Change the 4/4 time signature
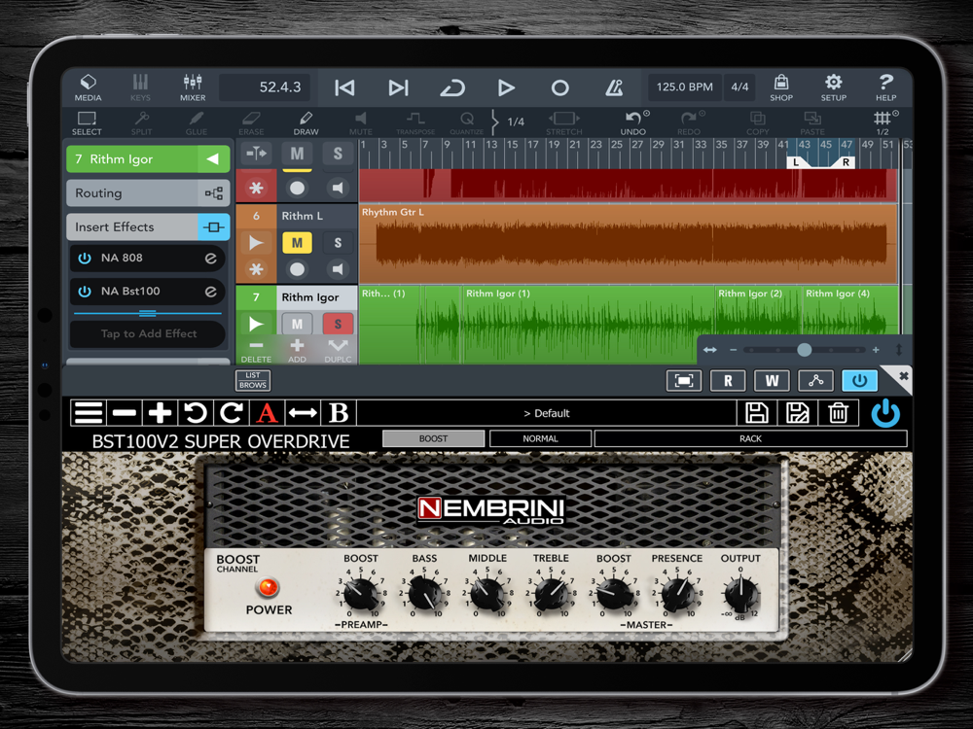 tap(739, 87)
